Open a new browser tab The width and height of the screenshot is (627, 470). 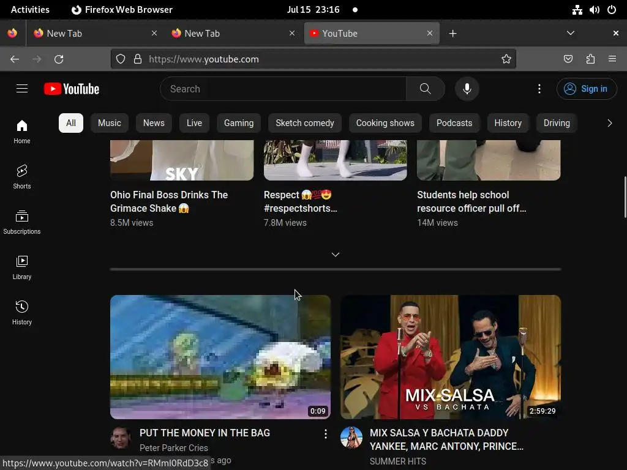point(452,34)
